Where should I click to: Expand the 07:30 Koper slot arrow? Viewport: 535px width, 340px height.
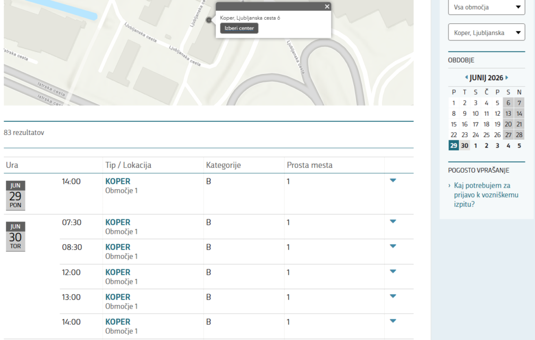click(393, 222)
